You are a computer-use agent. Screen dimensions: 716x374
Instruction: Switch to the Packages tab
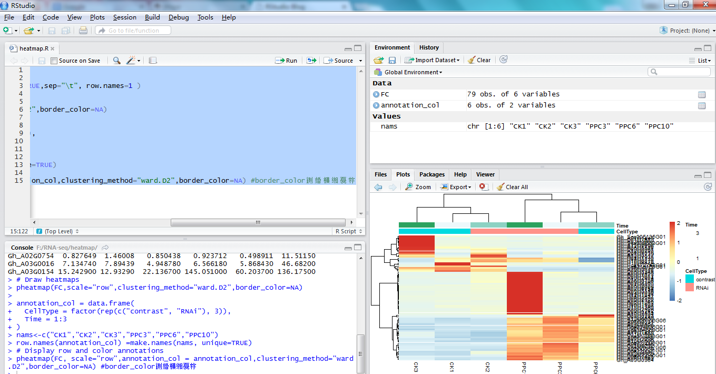[x=432, y=174]
